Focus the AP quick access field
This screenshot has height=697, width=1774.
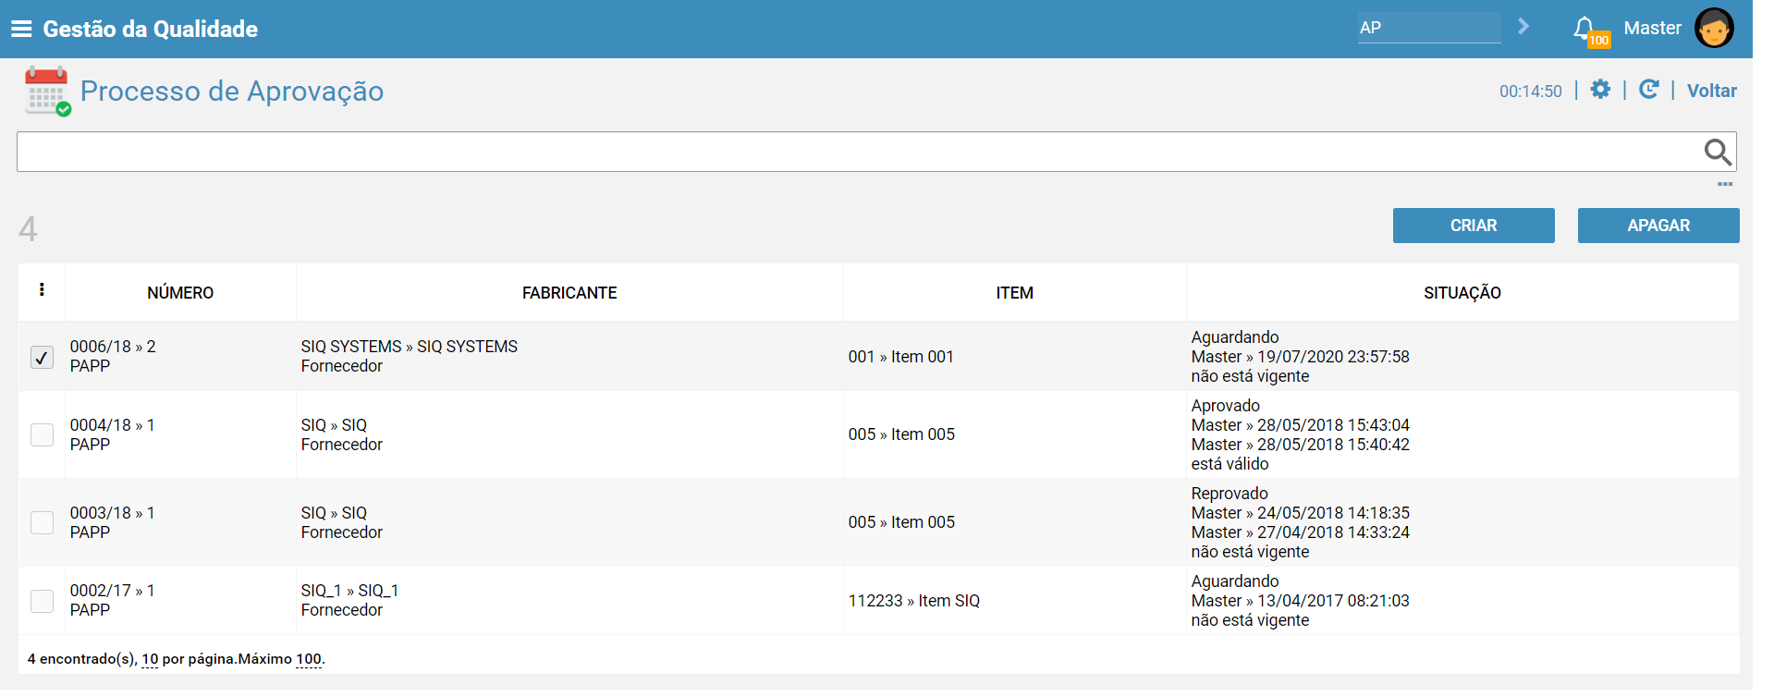pos(1428,28)
